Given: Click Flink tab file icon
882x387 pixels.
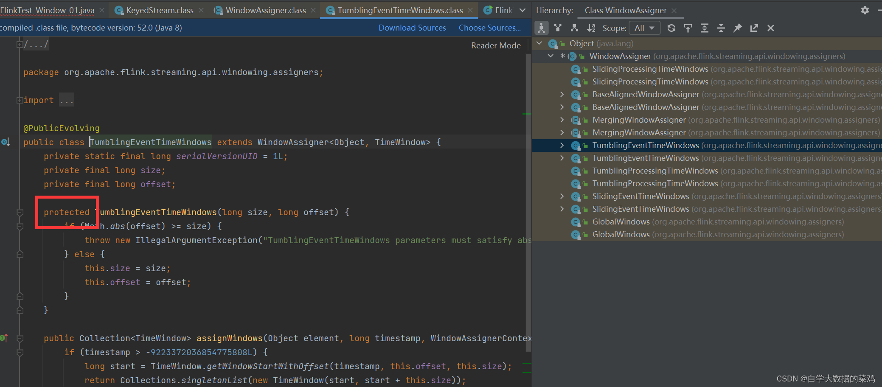Looking at the screenshot, I should click(488, 10).
